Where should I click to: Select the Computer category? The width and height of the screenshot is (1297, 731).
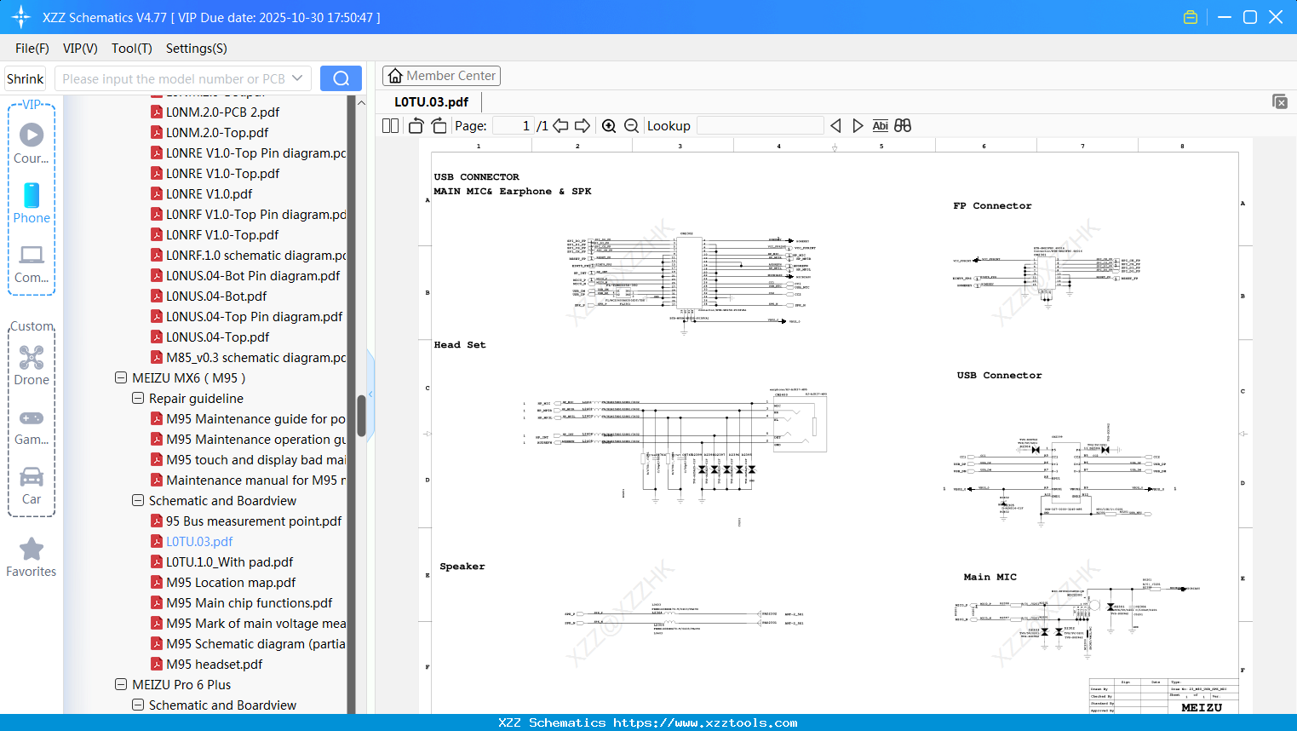click(32, 263)
